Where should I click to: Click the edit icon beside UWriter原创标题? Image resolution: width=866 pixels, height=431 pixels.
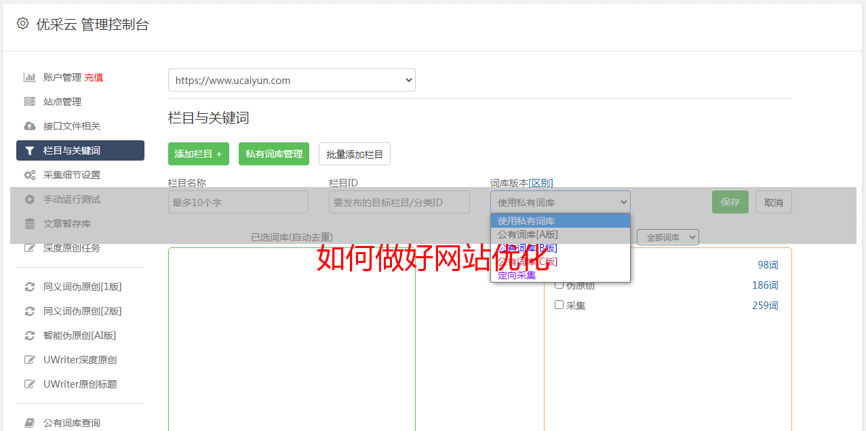coord(29,384)
